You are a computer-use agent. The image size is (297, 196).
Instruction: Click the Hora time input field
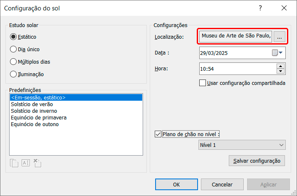click(x=237, y=69)
